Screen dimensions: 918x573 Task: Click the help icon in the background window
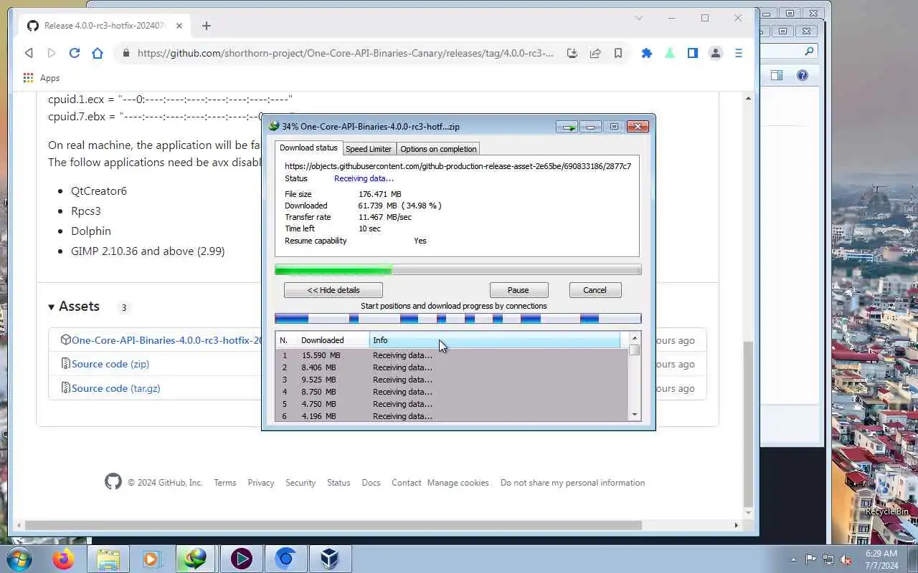point(803,75)
